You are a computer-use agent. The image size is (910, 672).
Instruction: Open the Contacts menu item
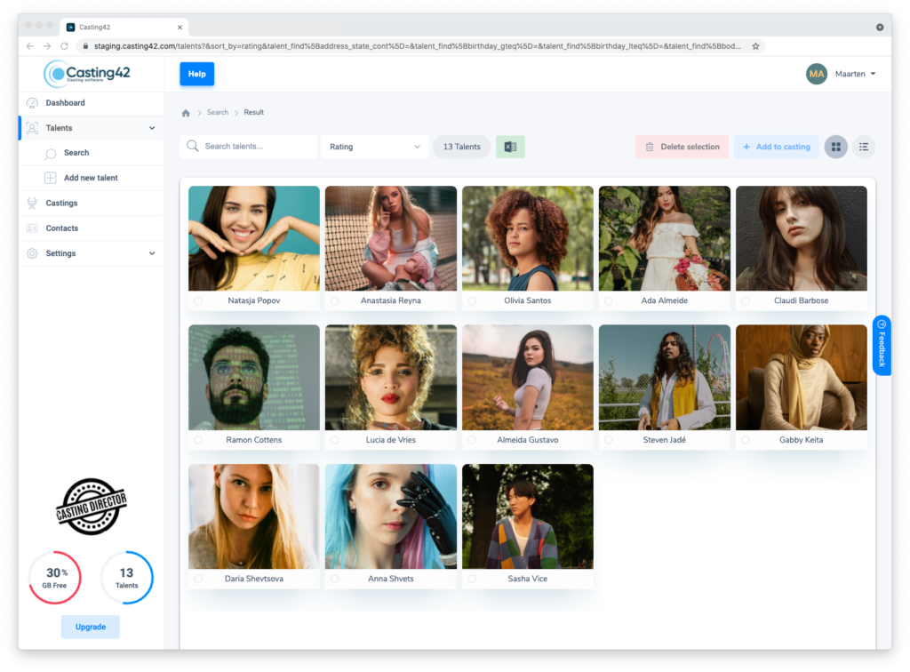[92, 228]
